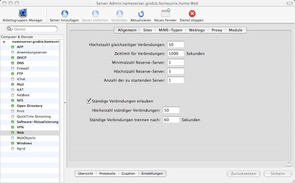
Task: Click the gray status dot beside NAT
Action: 12,90
